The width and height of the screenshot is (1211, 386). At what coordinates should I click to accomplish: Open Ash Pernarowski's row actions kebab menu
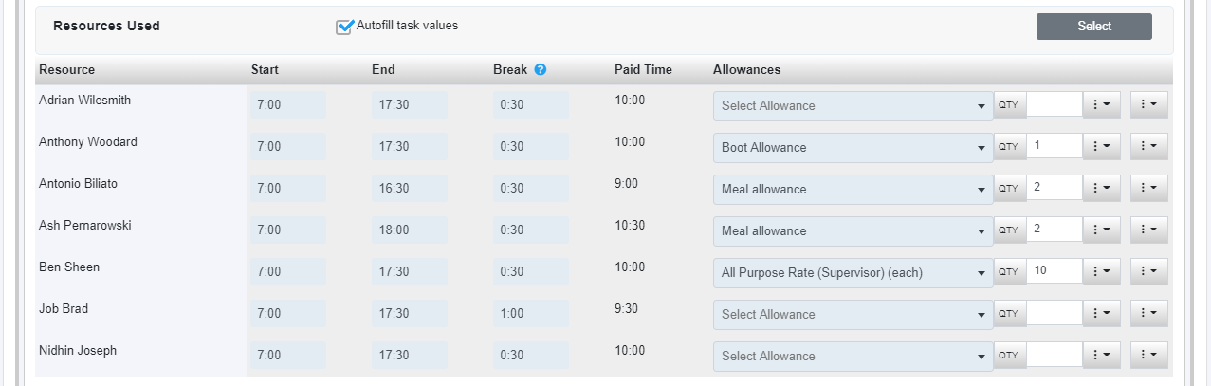(1148, 230)
